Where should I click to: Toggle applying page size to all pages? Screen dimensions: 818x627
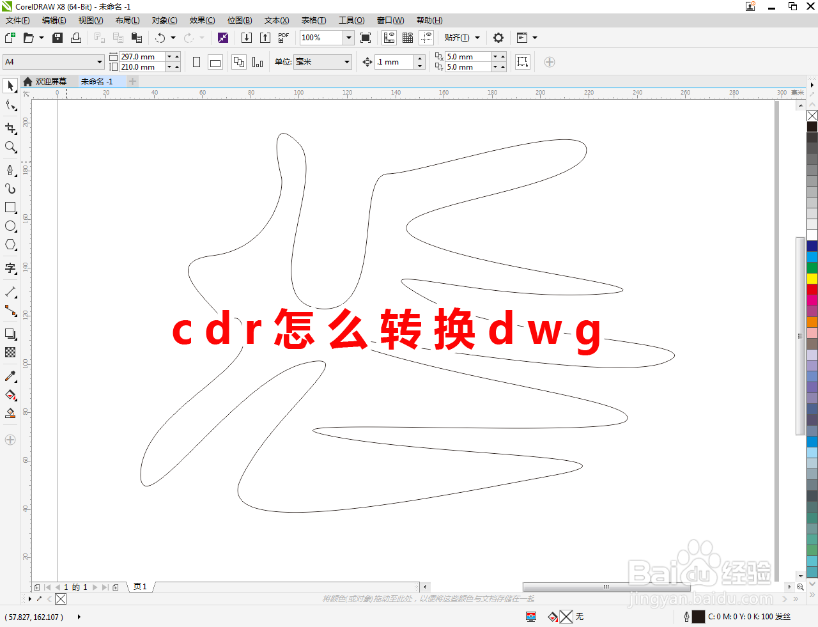pyautogui.click(x=238, y=61)
